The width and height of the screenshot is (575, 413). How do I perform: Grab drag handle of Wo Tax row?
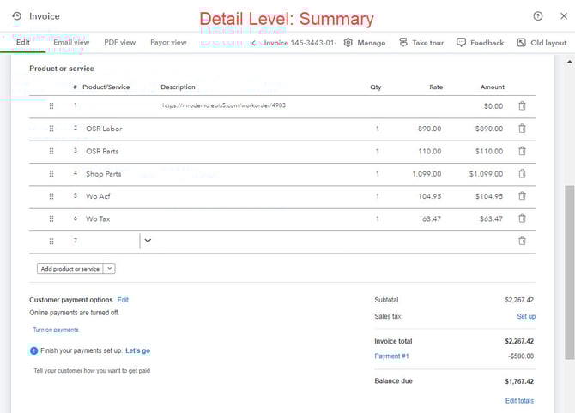[x=51, y=218]
